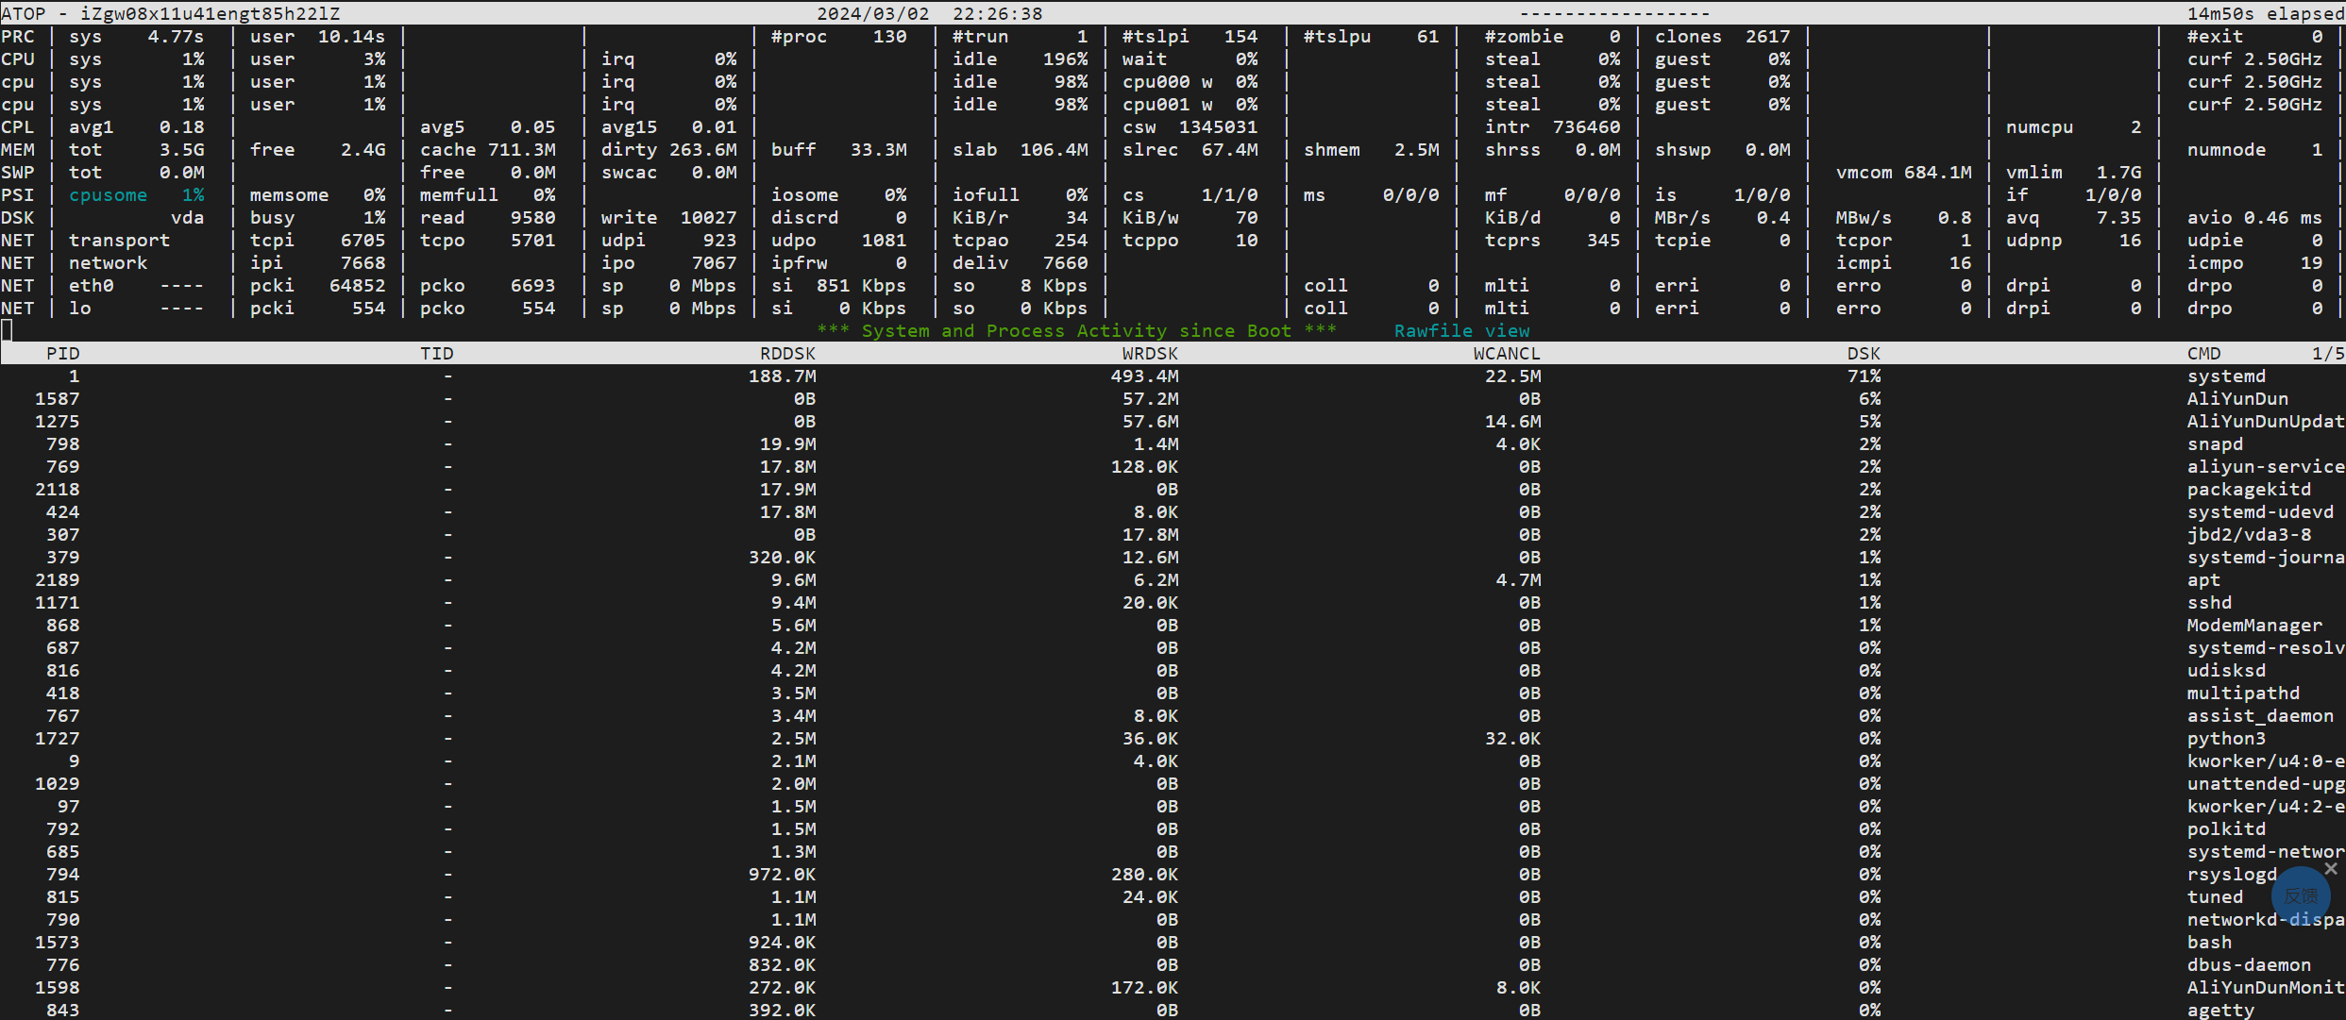Select the systemd process row name
The height and width of the screenshot is (1020, 2346).
(x=2225, y=376)
